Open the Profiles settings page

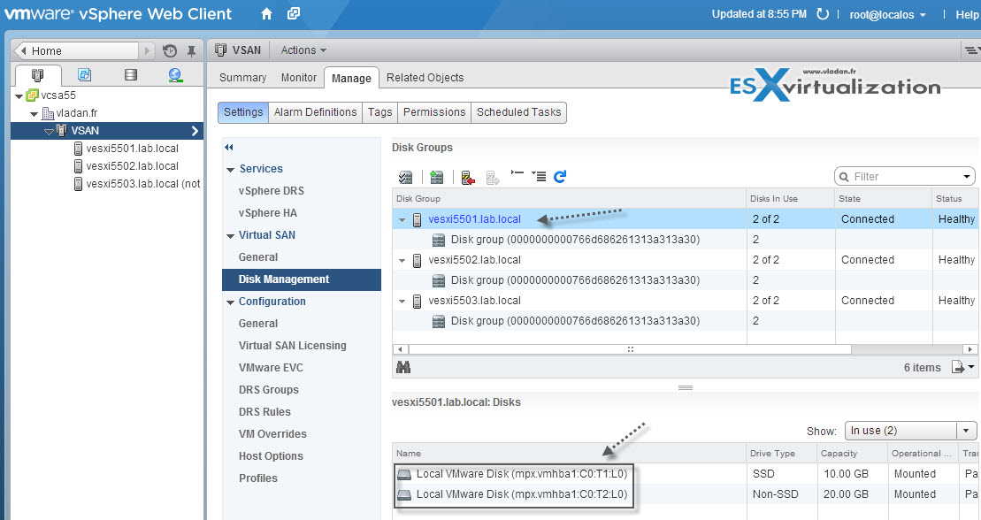(257, 478)
